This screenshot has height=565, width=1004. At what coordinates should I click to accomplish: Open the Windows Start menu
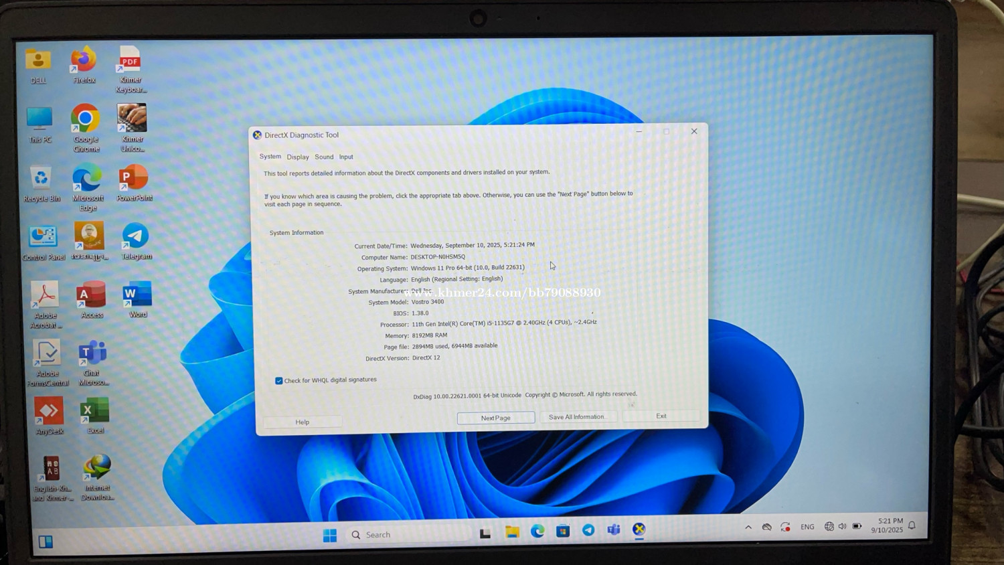pyautogui.click(x=330, y=536)
